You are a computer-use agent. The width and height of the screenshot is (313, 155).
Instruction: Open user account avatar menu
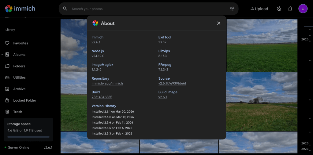click(x=303, y=9)
